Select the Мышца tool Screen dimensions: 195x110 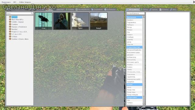[x=134, y=30]
